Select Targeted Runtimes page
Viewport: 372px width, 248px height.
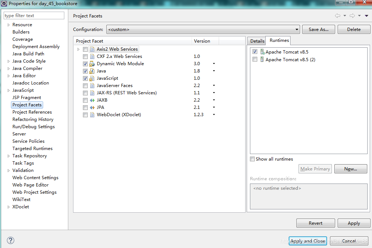32,149
